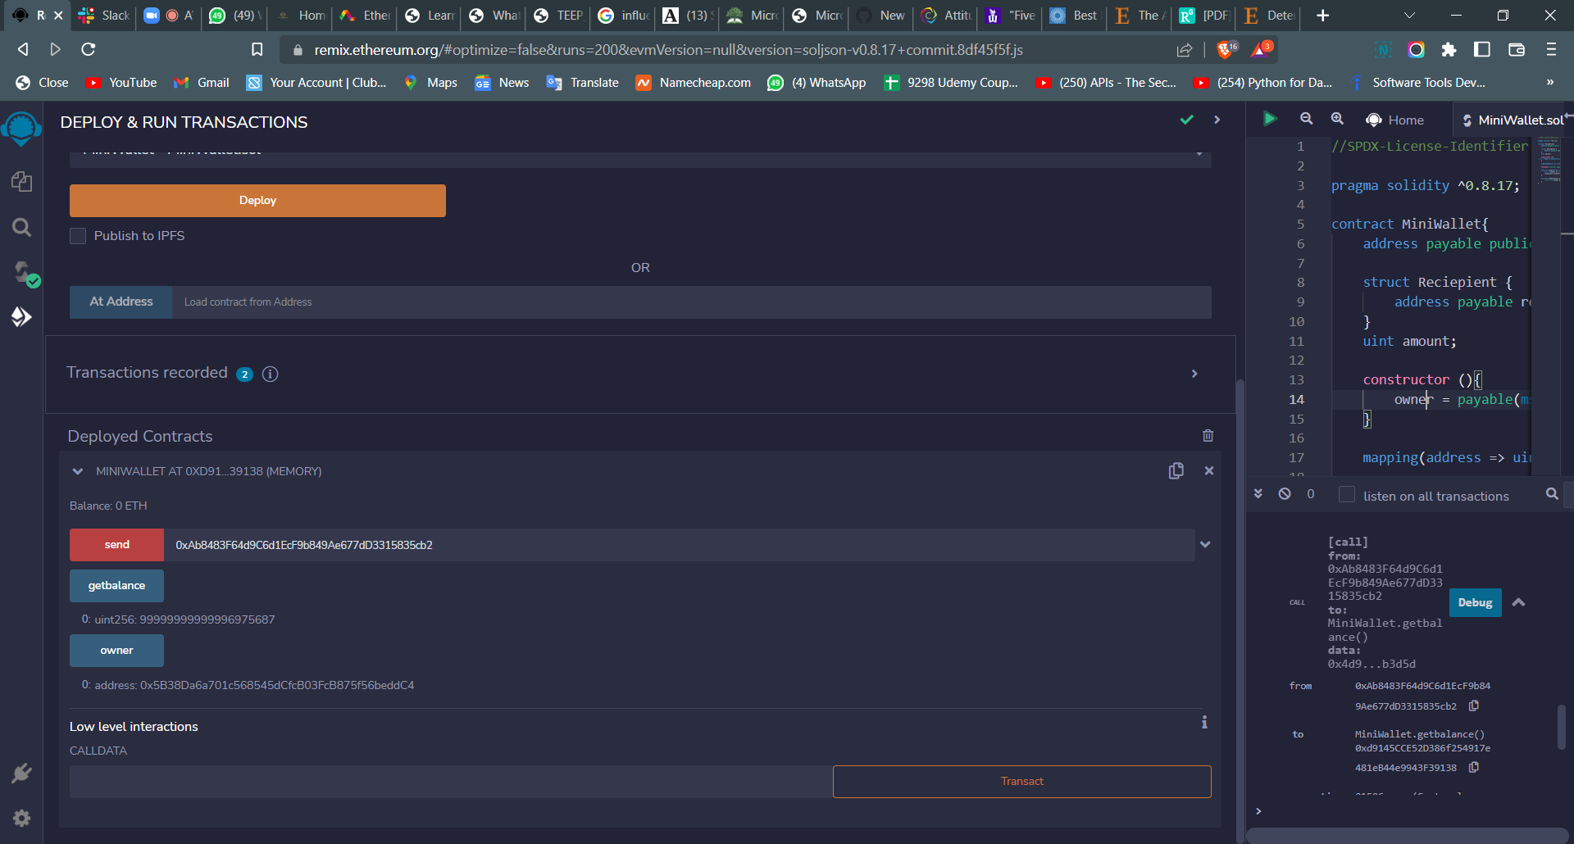Clear the terminal console output

tap(1285, 493)
